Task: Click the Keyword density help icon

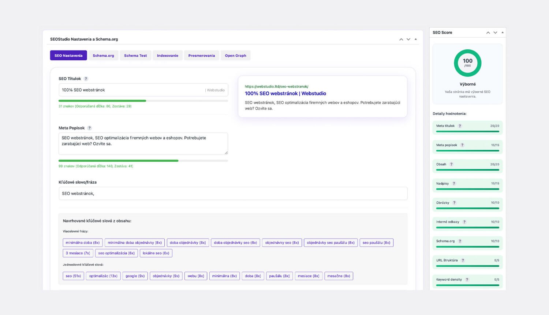Action: pos(467,279)
